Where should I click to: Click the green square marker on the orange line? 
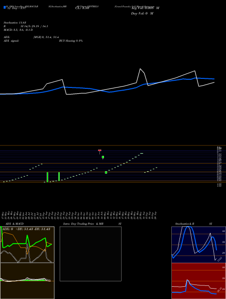point(106,173)
